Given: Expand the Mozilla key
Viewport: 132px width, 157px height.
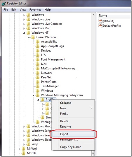Looking at the screenshot, I should pyautogui.click(x=19, y=153).
